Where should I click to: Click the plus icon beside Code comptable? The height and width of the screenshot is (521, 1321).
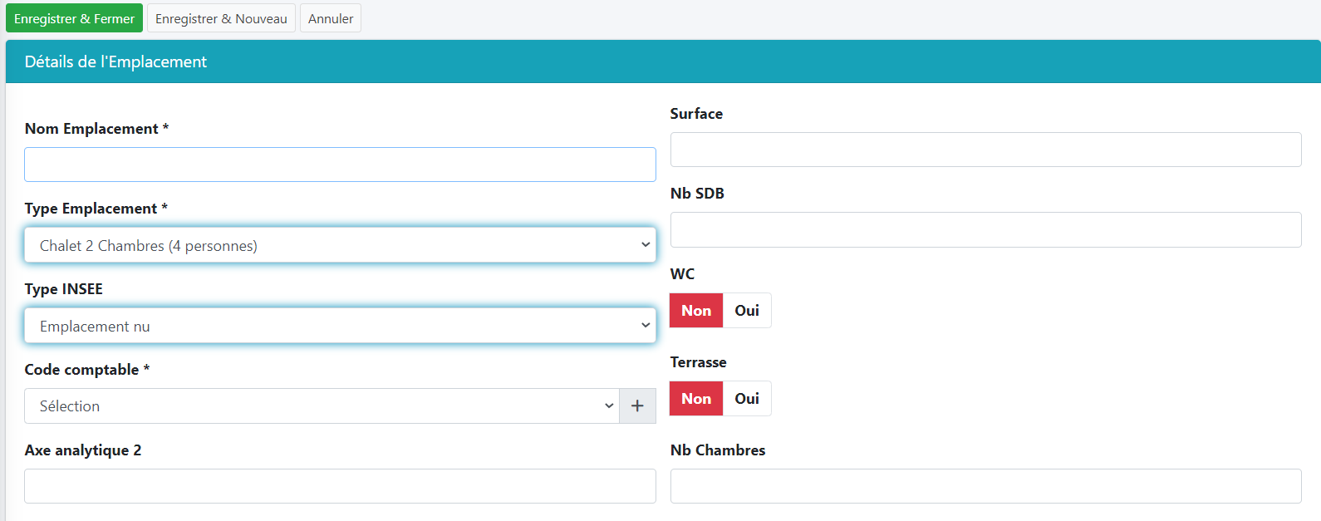(x=637, y=405)
